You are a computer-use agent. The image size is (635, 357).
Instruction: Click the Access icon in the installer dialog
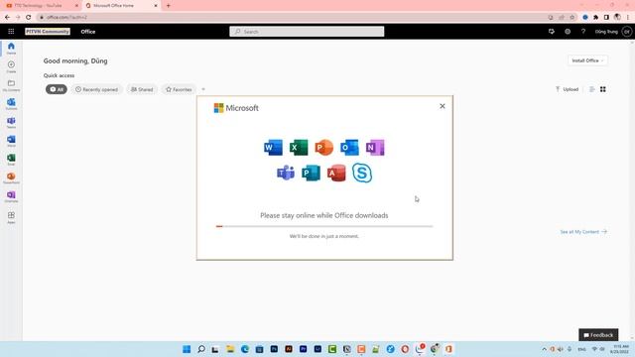click(336, 173)
